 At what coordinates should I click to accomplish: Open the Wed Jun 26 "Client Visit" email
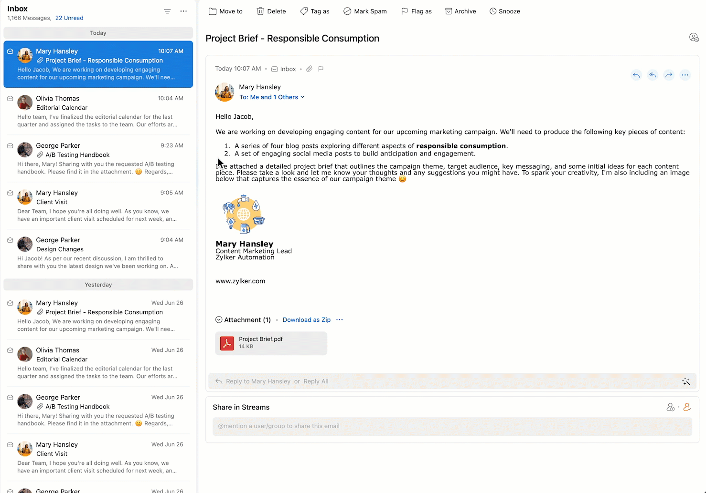98,458
